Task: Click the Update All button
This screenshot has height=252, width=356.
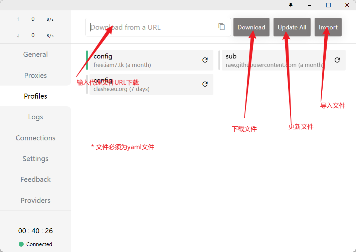Action: point(292,27)
